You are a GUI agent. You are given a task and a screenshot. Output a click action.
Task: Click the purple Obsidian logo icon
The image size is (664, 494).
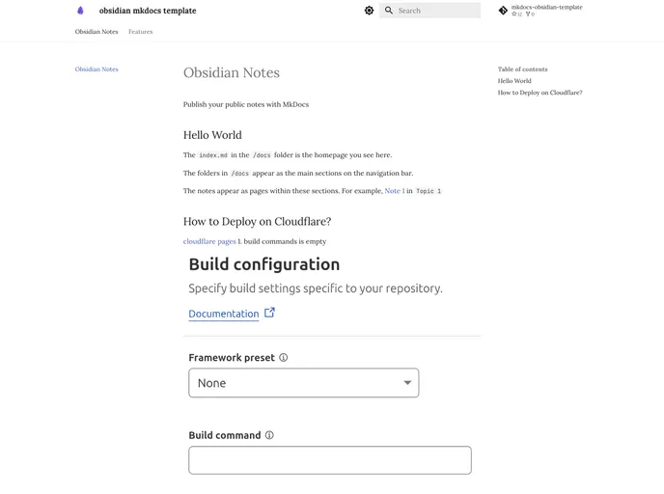[80, 11]
